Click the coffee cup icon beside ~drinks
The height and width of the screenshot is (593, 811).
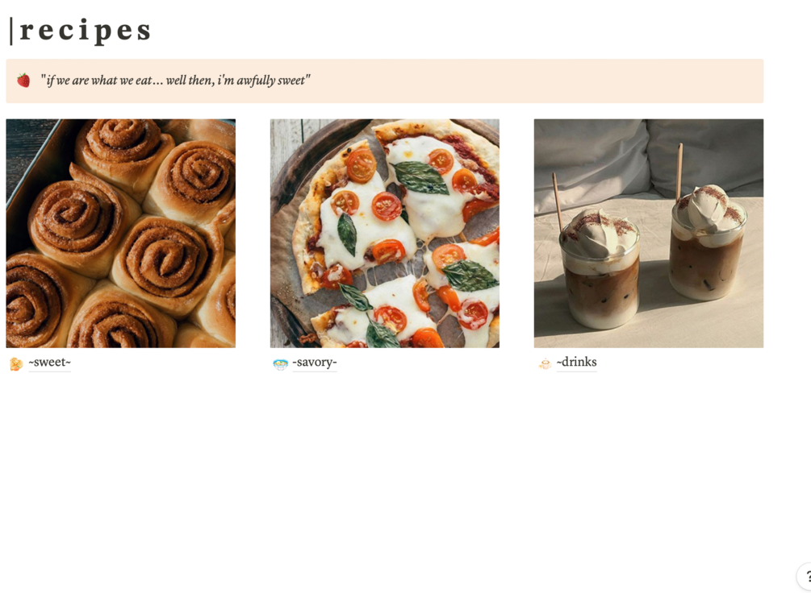tap(545, 364)
